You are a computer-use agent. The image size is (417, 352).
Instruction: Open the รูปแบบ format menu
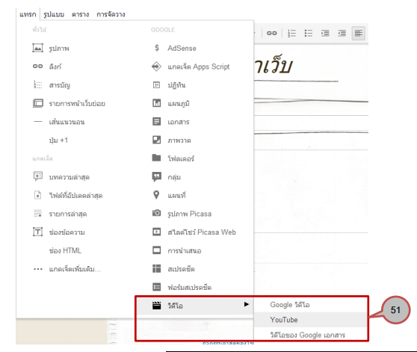(54, 14)
